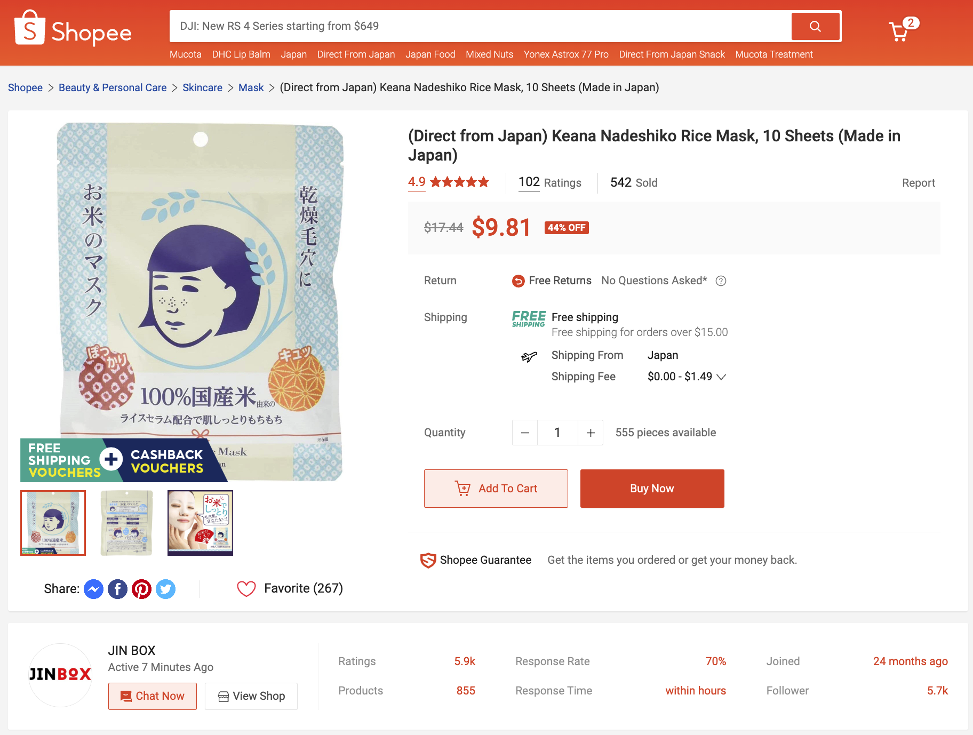
Task: Click the search input field
Action: pyautogui.click(x=480, y=26)
